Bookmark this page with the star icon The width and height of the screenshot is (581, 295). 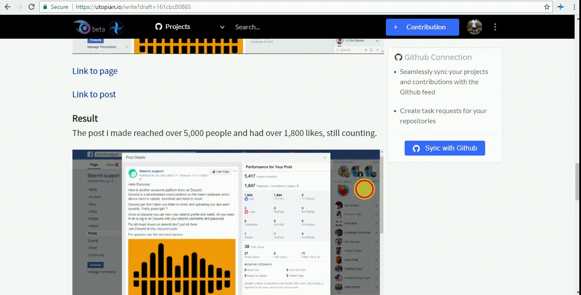[547, 7]
